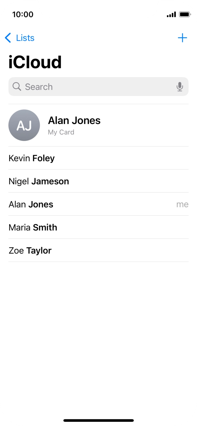Tap the My Card subtitle
The height and width of the screenshot is (426, 197).
[x=61, y=132]
